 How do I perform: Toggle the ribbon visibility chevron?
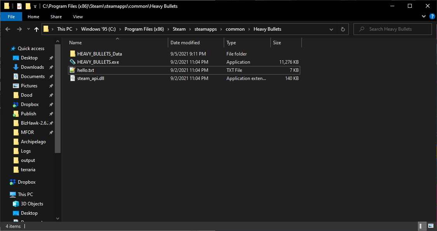[423, 16]
